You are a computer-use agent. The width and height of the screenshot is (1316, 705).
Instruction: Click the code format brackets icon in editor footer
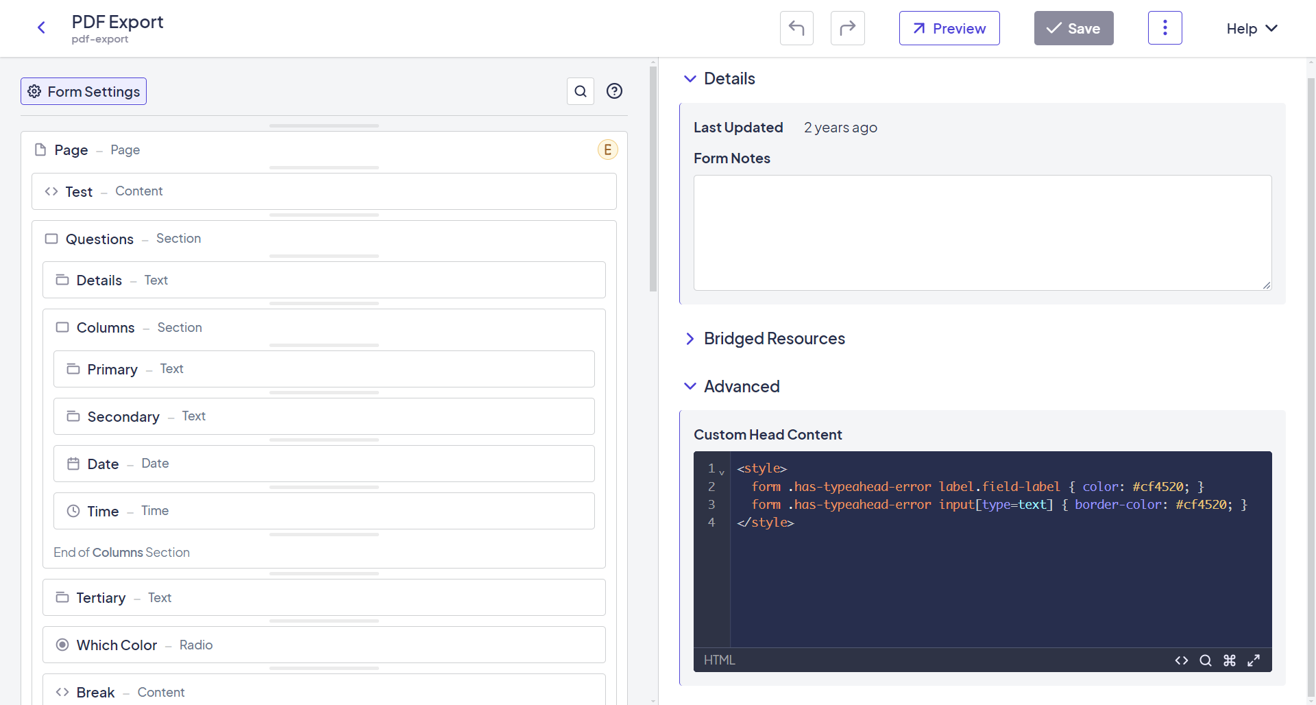point(1182,660)
